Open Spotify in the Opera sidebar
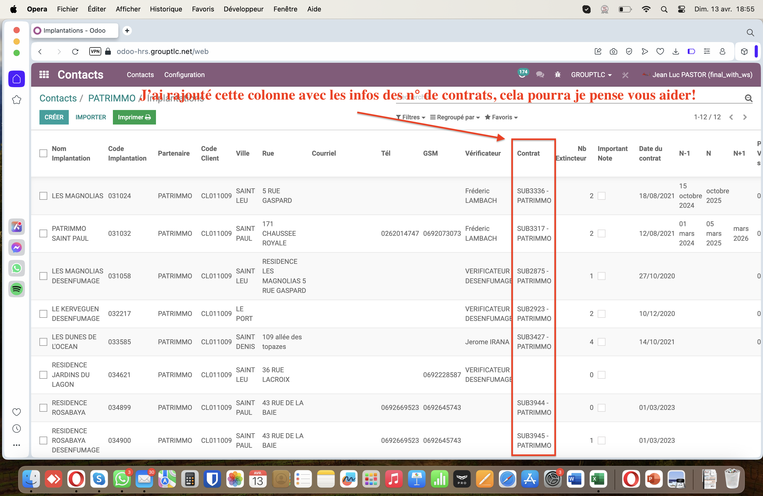Viewport: 763px width, 496px height. pyautogui.click(x=17, y=289)
